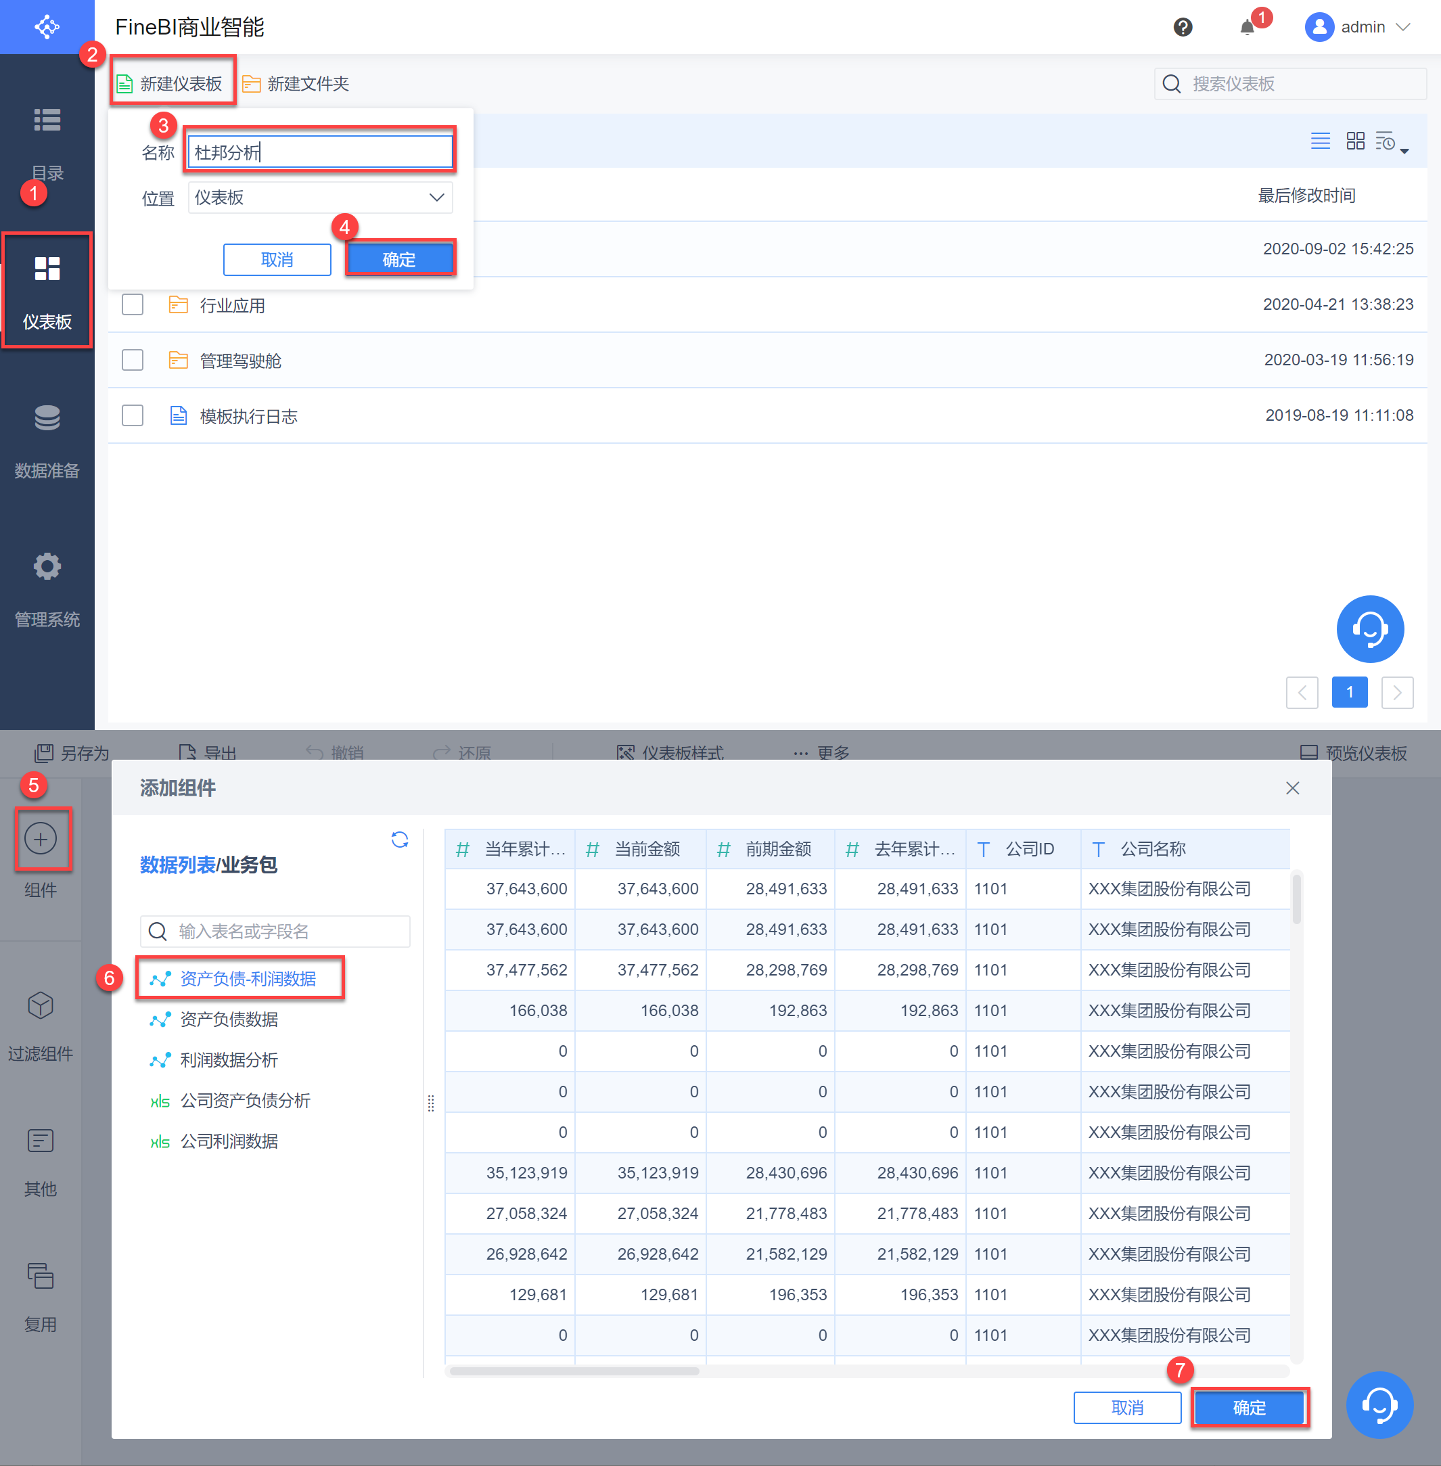This screenshot has height=1466, width=1441.
Task: Click the add component plus icon
Action: tap(41, 839)
